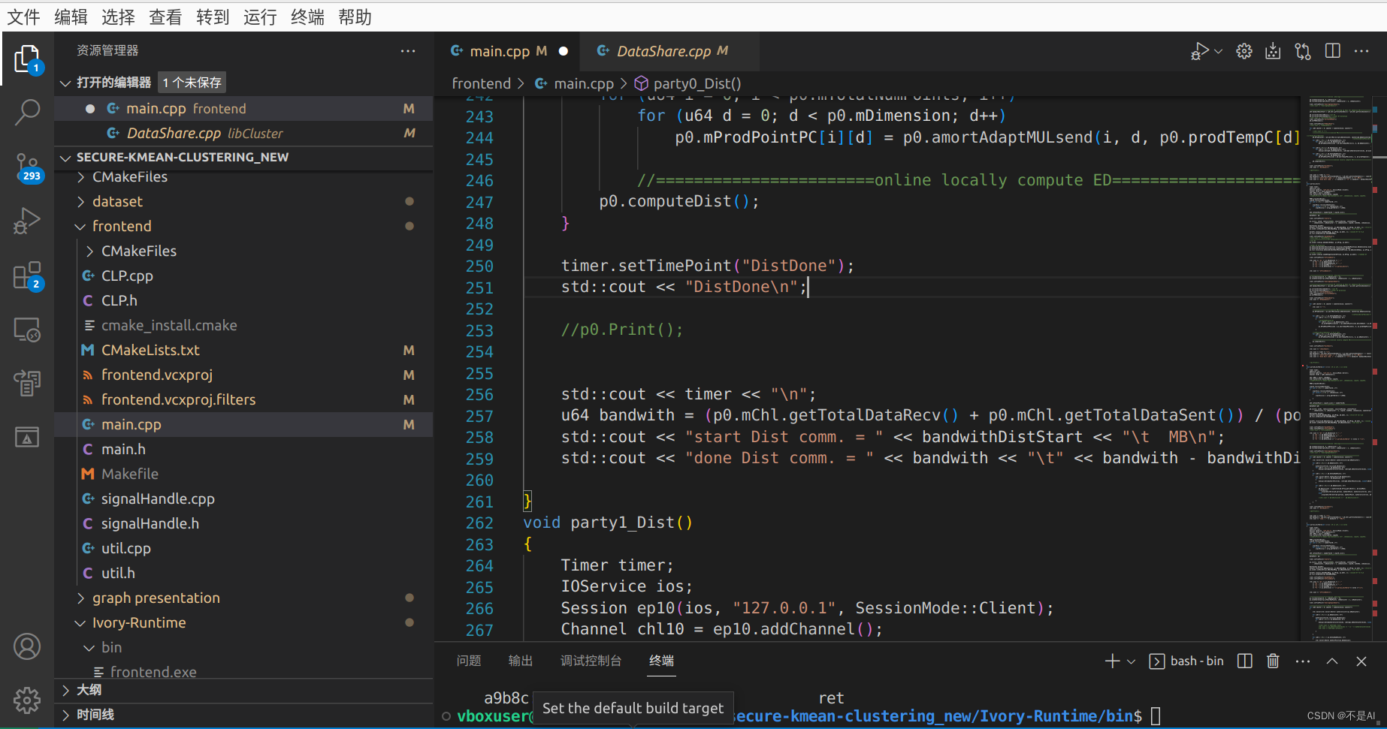
Task: Open the CMake project outline icon
Action: point(27,383)
